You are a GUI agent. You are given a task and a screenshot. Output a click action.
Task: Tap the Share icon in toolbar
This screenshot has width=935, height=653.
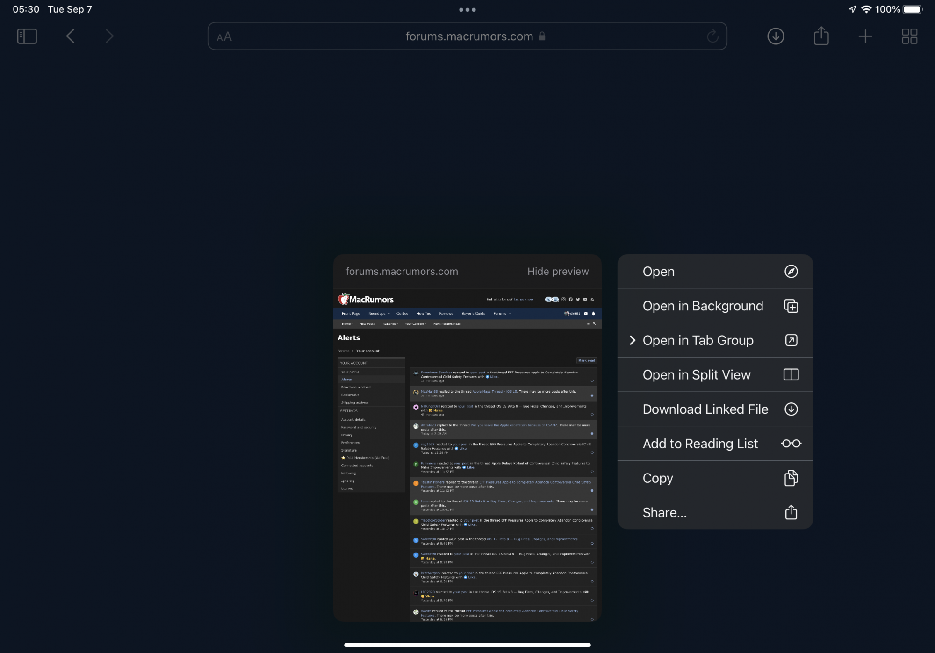tap(821, 36)
